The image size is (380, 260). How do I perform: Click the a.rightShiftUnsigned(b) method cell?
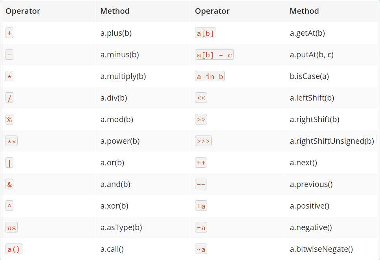pyautogui.click(x=332, y=141)
